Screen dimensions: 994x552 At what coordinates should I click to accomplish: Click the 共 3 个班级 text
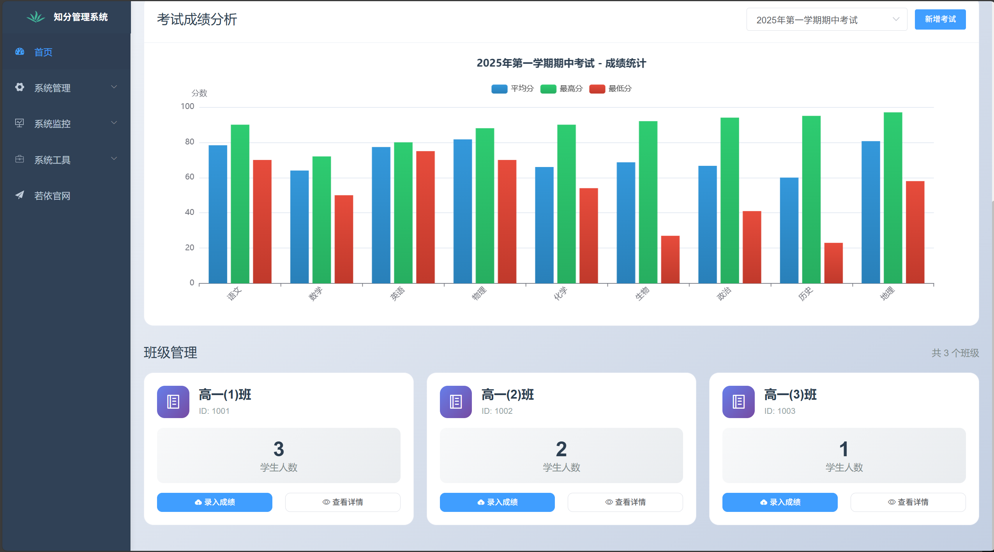(955, 353)
